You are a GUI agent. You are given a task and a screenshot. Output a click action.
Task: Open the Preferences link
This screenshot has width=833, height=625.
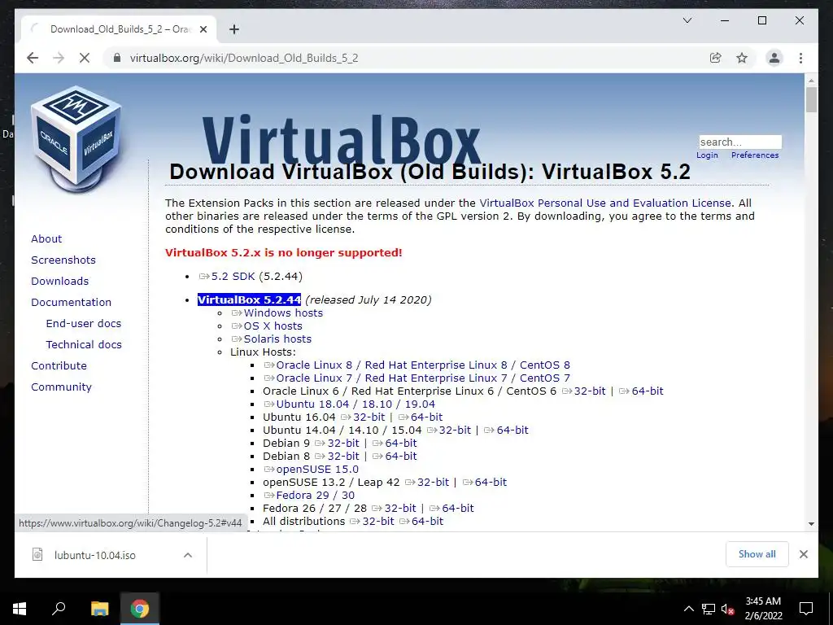tap(754, 155)
